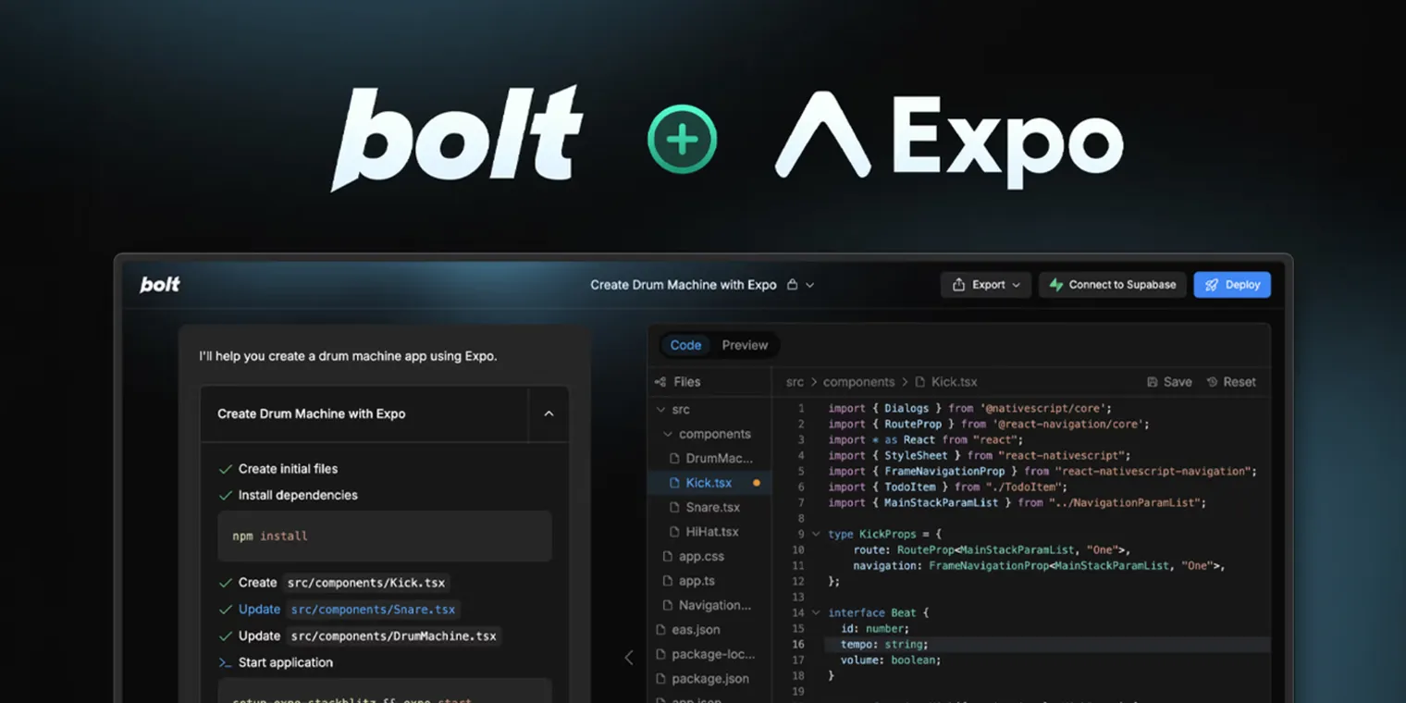This screenshot has height=703, width=1406.
Task: Click the Bolt logo in the header
Action: point(159,284)
